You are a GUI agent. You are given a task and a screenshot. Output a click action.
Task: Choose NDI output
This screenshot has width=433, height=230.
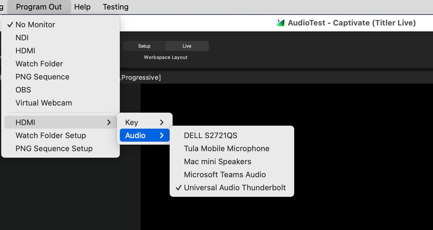click(x=61, y=38)
